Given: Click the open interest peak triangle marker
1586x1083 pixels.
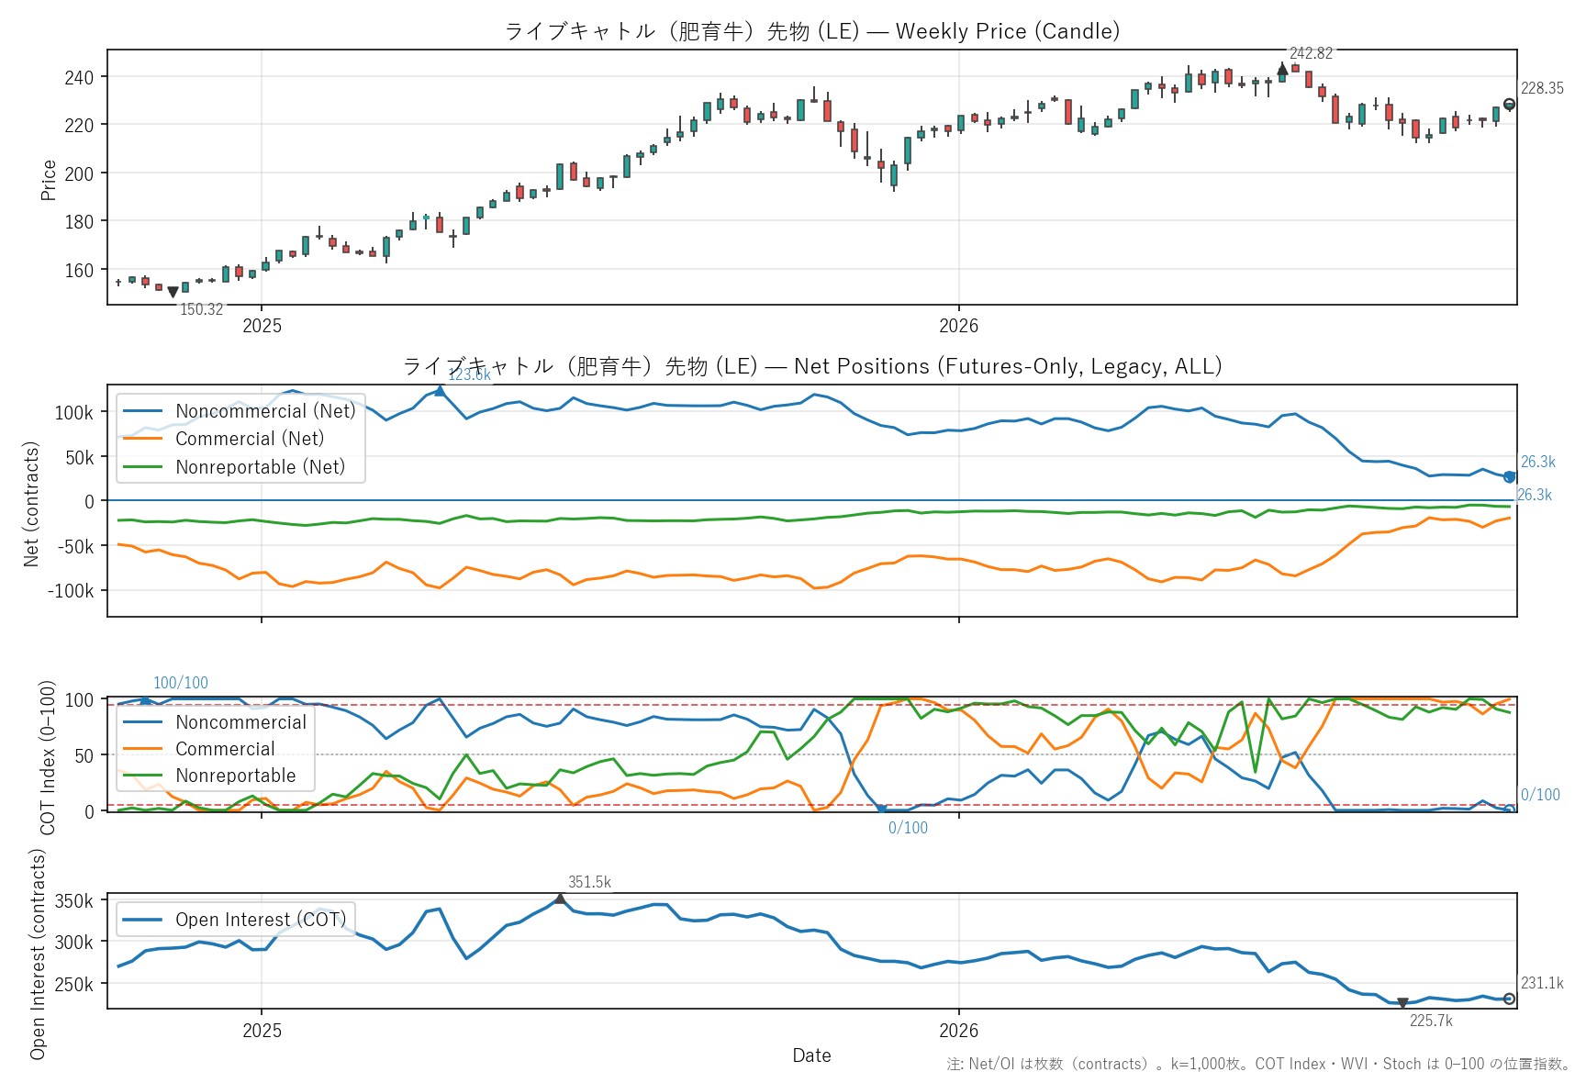Looking at the screenshot, I should [x=560, y=898].
